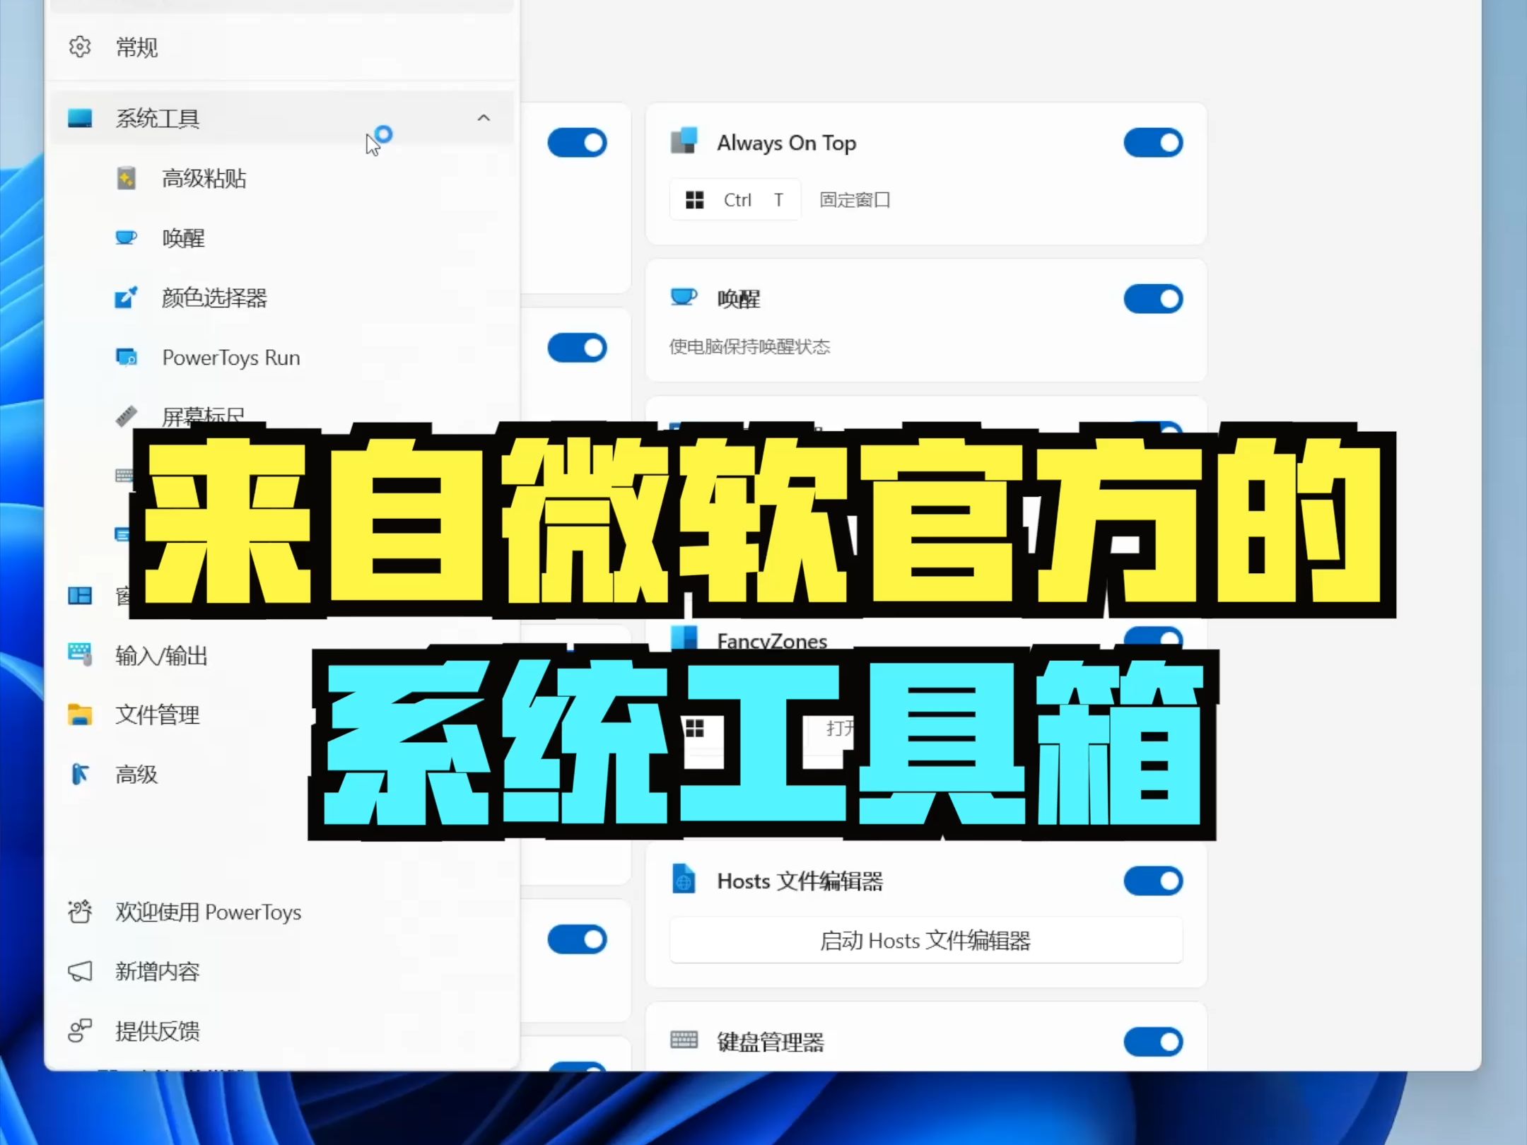Toggle the left-column switch beside Always On Top
This screenshot has width=1527, height=1145.
point(577,143)
